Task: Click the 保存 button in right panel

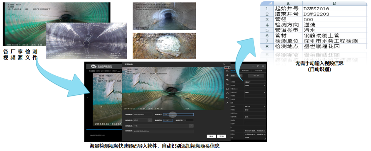Action: click(x=256, y=75)
